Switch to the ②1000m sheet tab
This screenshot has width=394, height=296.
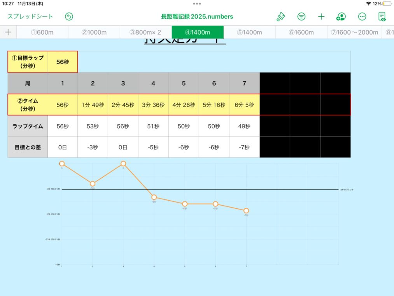[94, 32]
